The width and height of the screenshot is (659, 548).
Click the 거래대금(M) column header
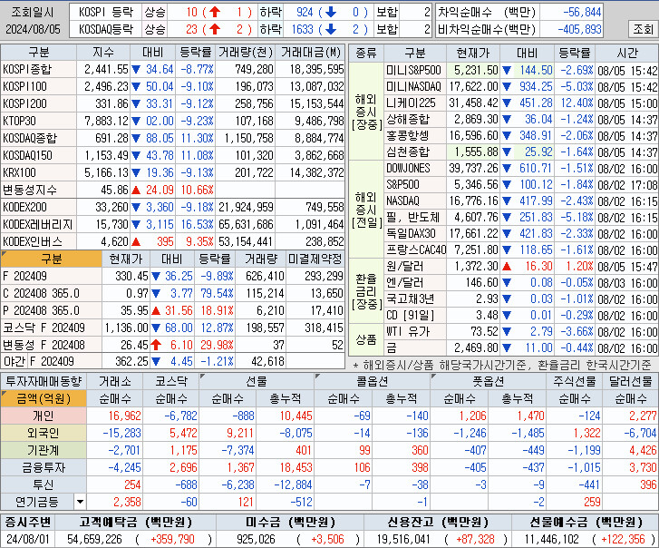click(x=311, y=52)
